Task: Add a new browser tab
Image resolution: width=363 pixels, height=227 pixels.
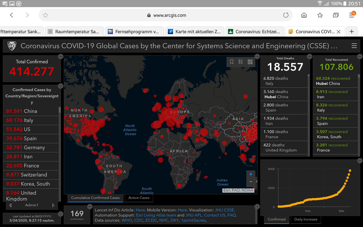Action: click(x=352, y=31)
